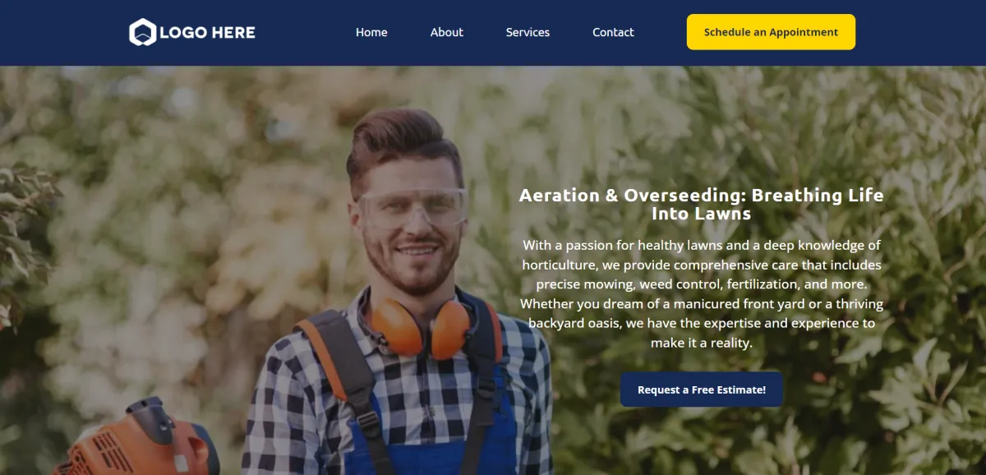Click the Aeration & Overseeding heading
986x475 pixels.
click(702, 205)
